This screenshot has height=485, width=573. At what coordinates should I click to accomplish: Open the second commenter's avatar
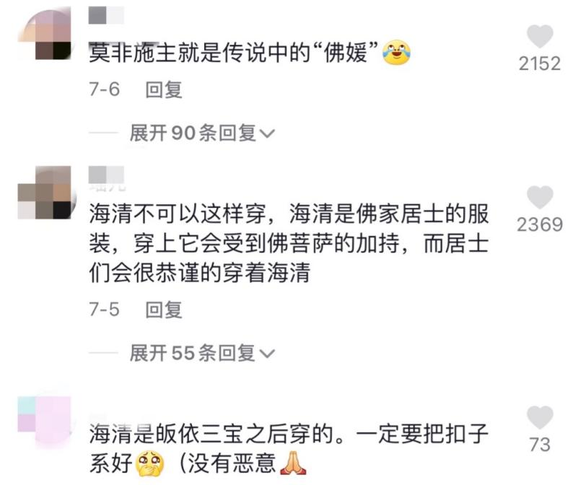[x=45, y=193]
